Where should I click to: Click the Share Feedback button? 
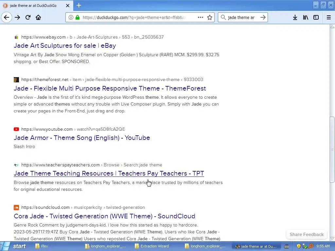[x=307, y=234]
